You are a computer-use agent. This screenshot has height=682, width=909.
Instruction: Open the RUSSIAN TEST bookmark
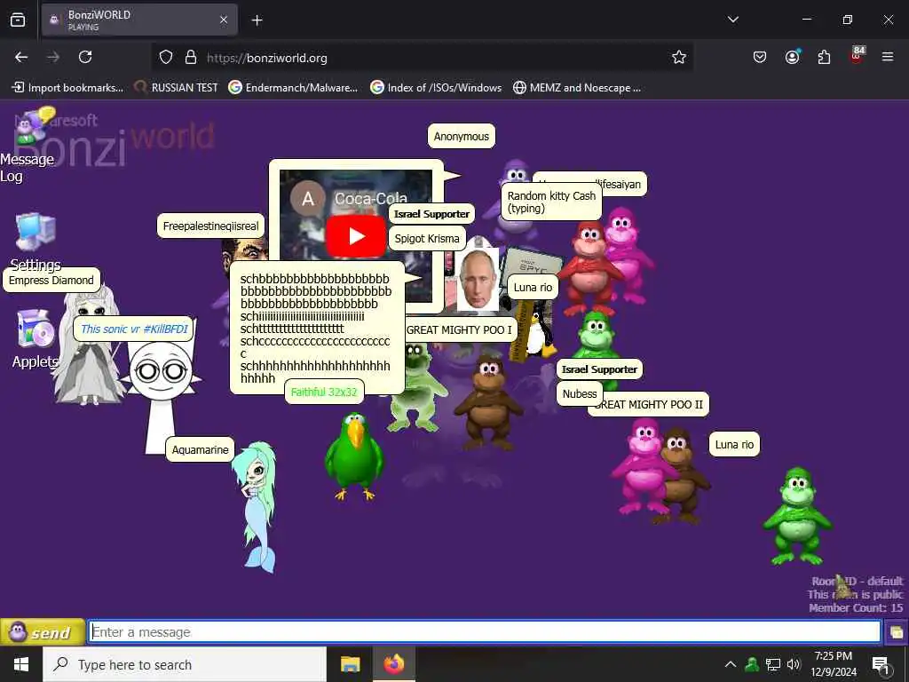click(177, 88)
